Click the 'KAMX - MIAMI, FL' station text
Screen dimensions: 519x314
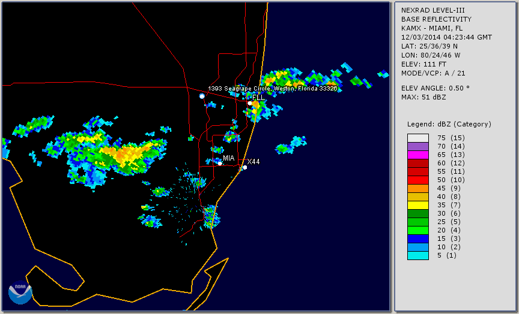tap(432, 28)
